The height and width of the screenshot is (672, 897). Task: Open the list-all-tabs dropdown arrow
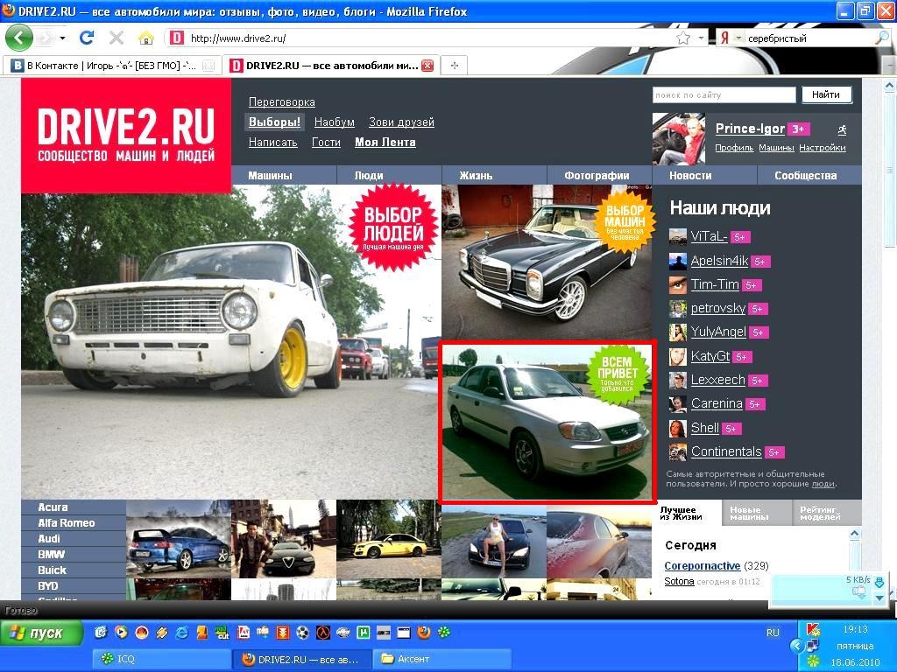[889, 66]
